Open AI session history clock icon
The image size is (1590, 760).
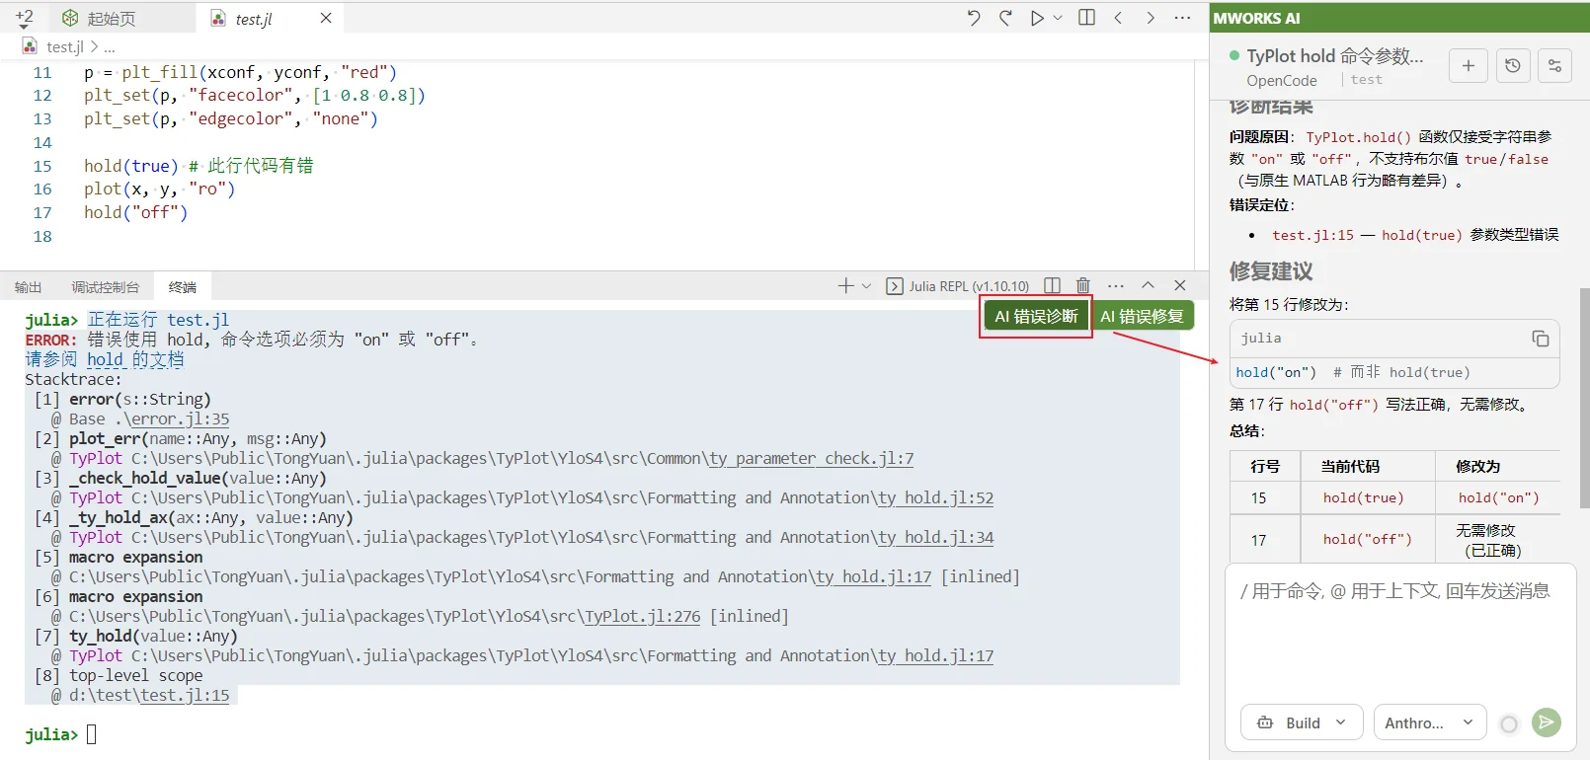tap(1512, 65)
